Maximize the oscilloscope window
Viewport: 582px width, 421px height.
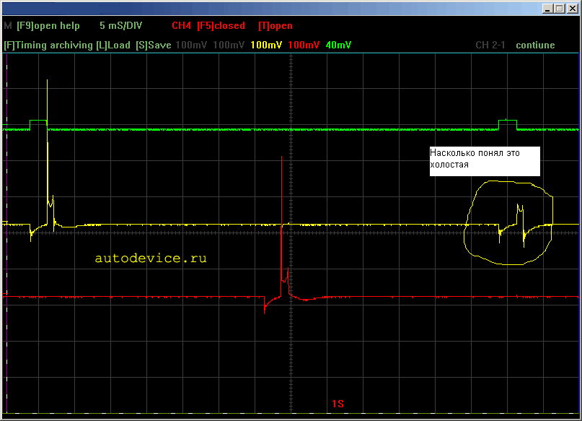point(560,8)
